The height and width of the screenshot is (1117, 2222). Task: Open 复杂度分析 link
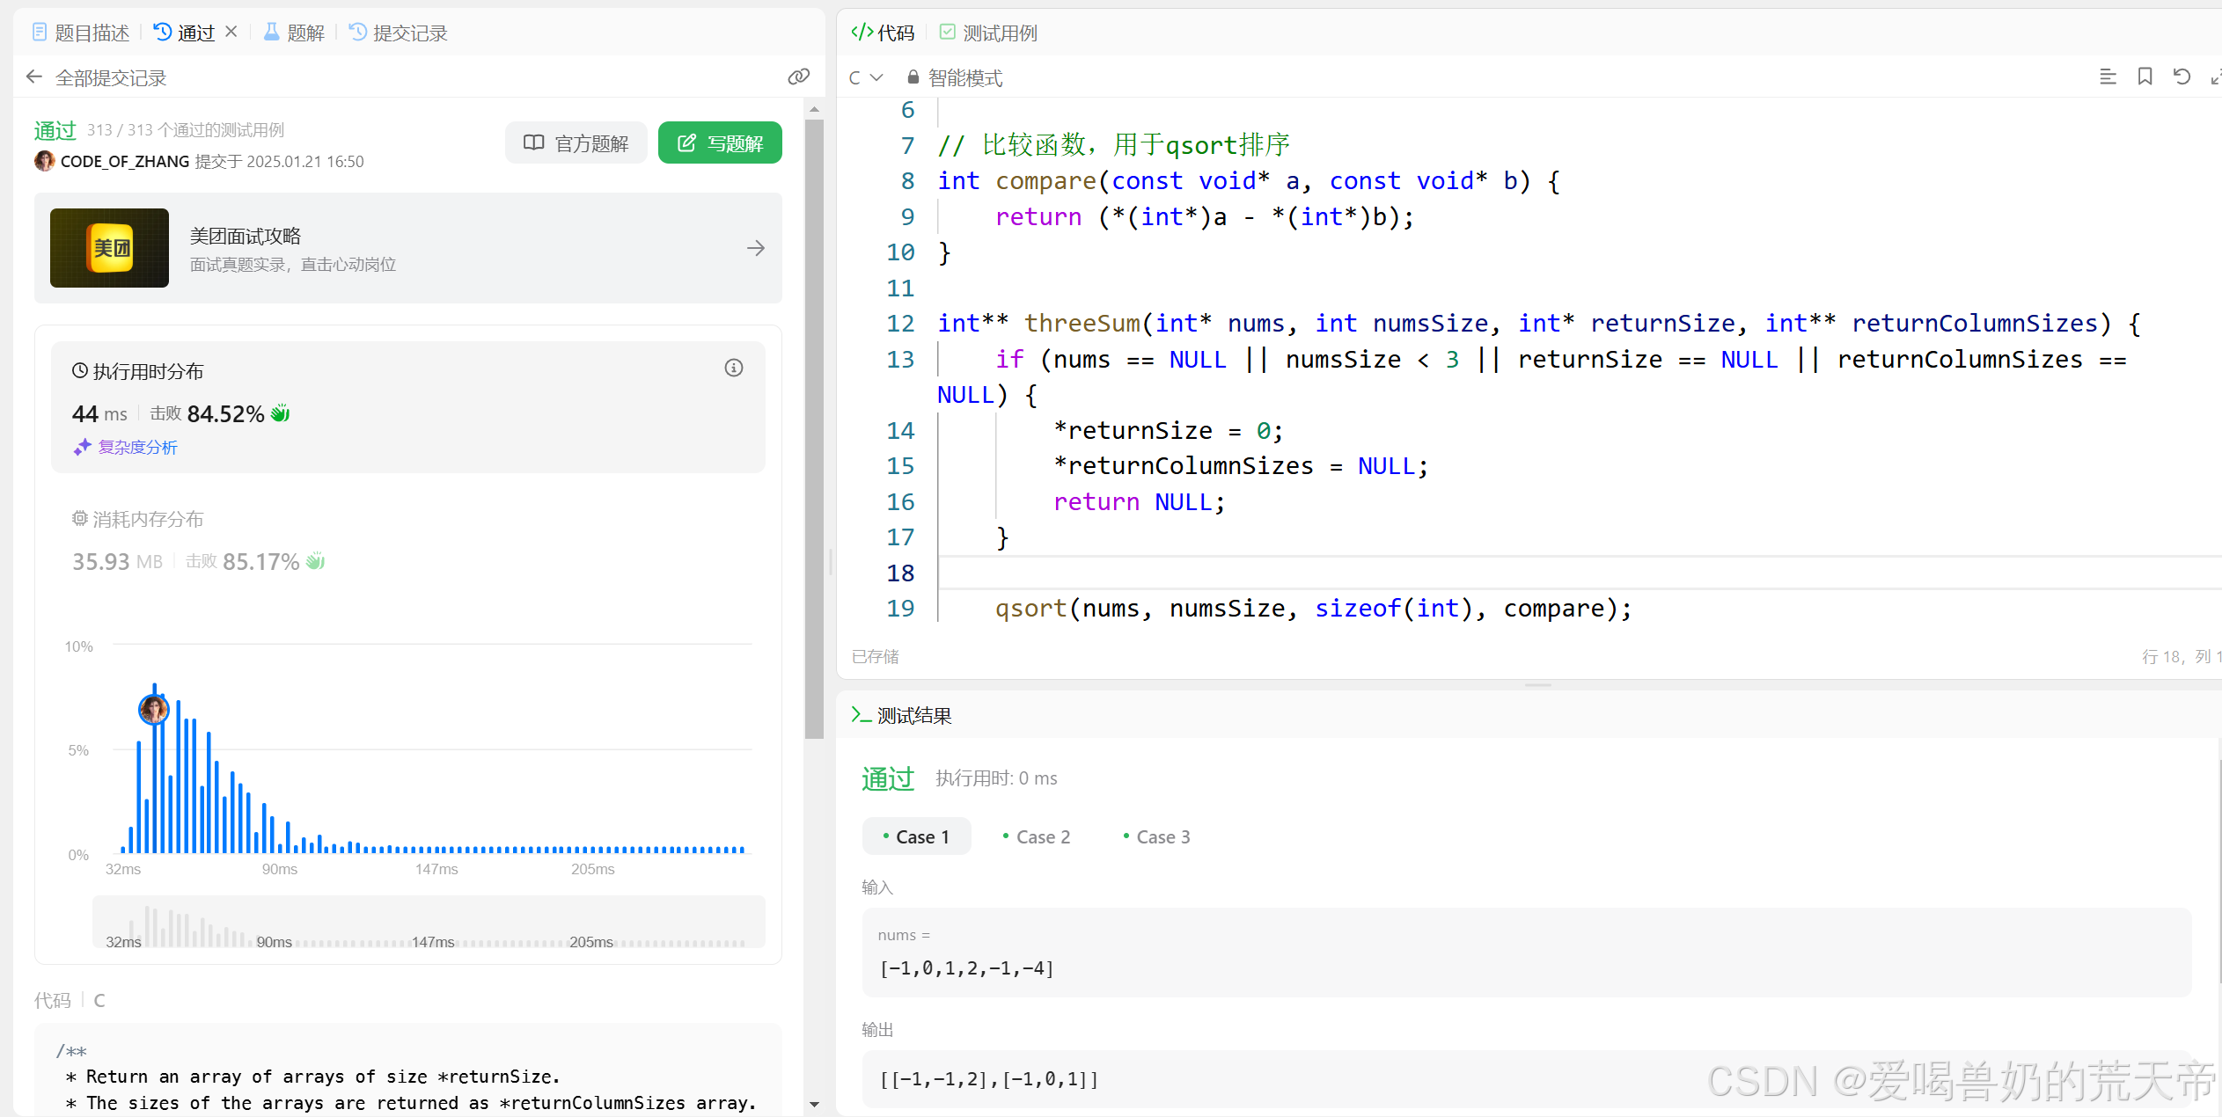click(137, 447)
